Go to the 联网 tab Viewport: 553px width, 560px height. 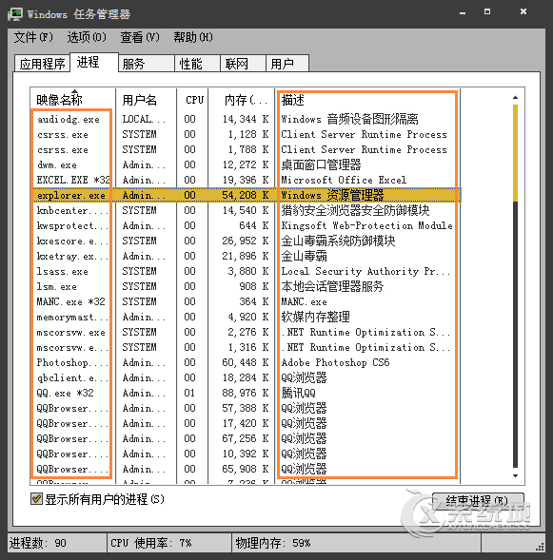(x=243, y=64)
